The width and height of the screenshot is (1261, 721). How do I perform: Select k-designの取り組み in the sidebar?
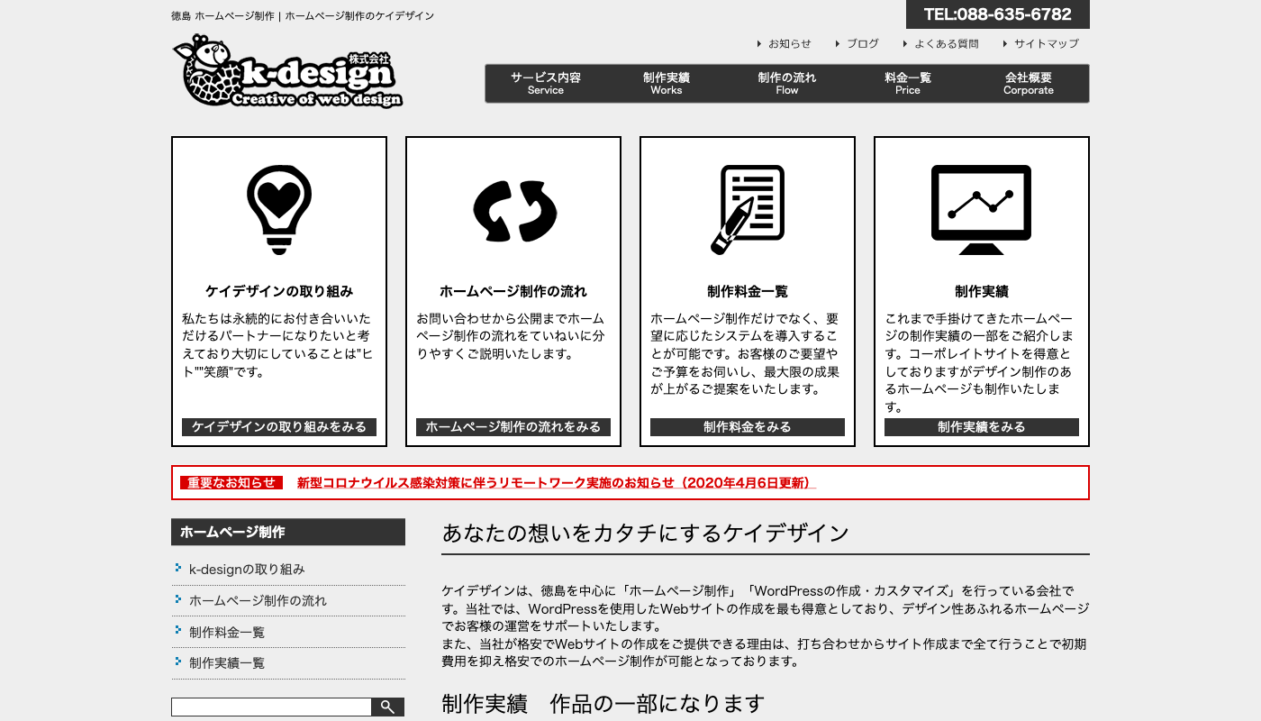[x=247, y=570]
